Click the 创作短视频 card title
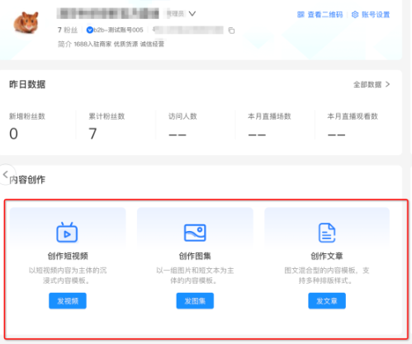 (x=68, y=256)
